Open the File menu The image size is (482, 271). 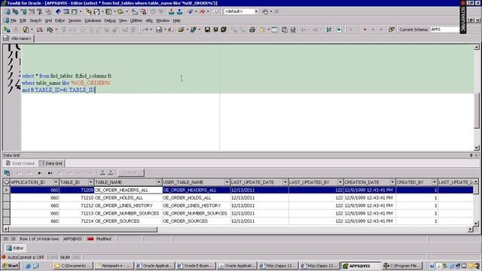14,20
